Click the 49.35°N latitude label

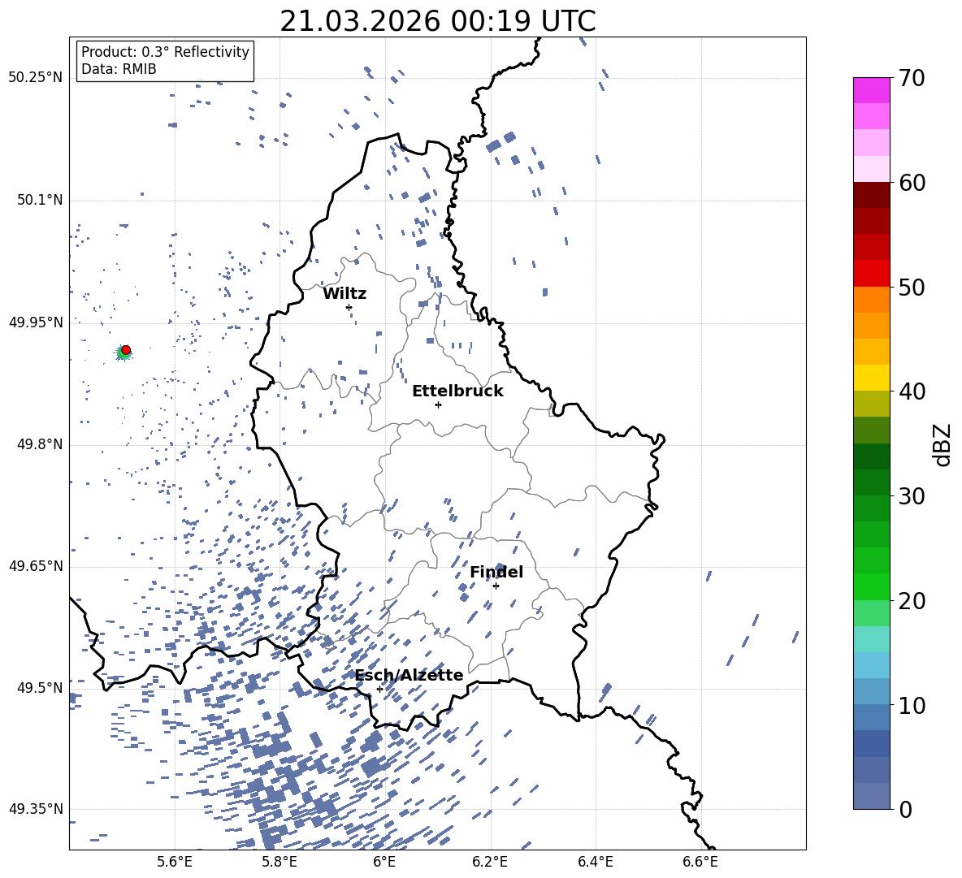tap(36, 809)
